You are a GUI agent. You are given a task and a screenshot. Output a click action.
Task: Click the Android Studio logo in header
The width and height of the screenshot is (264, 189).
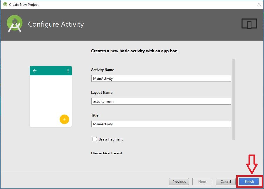[x=15, y=24]
